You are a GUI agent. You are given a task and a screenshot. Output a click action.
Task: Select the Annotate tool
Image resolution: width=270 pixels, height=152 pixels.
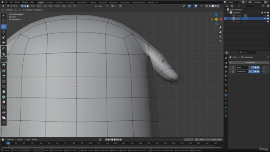[4, 49]
